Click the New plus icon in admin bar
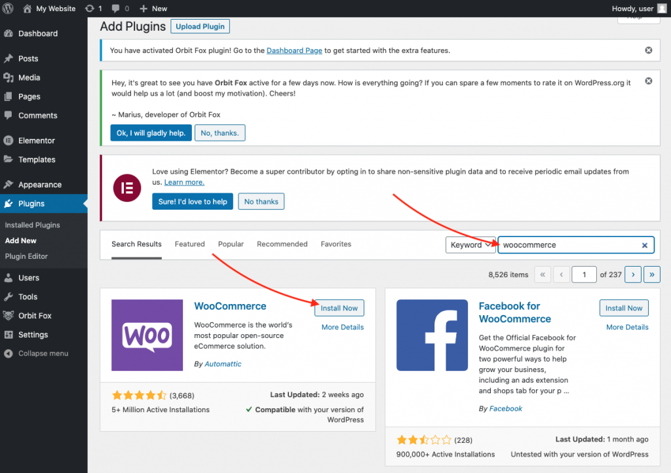 pyautogui.click(x=144, y=9)
